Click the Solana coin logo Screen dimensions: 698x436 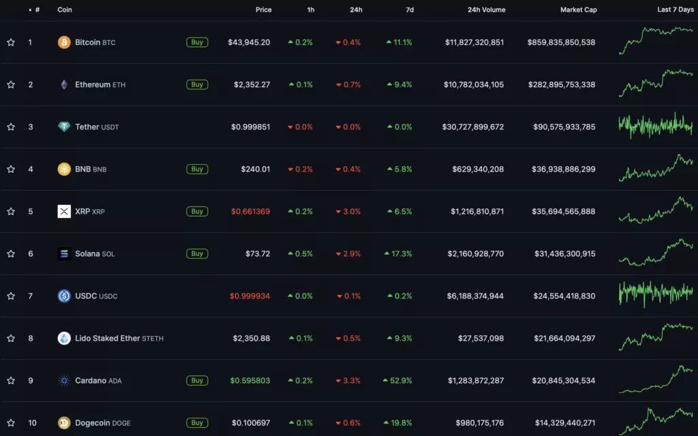pos(64,253)
